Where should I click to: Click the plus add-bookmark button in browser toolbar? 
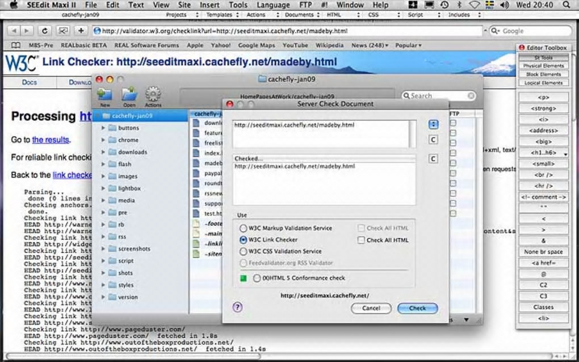81,31
